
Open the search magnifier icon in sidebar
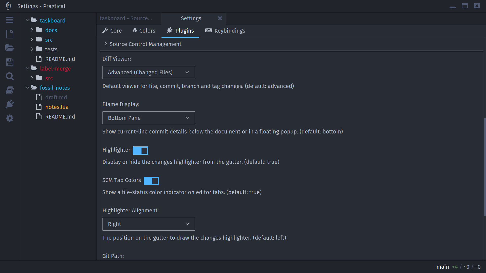tap(10, 76)
